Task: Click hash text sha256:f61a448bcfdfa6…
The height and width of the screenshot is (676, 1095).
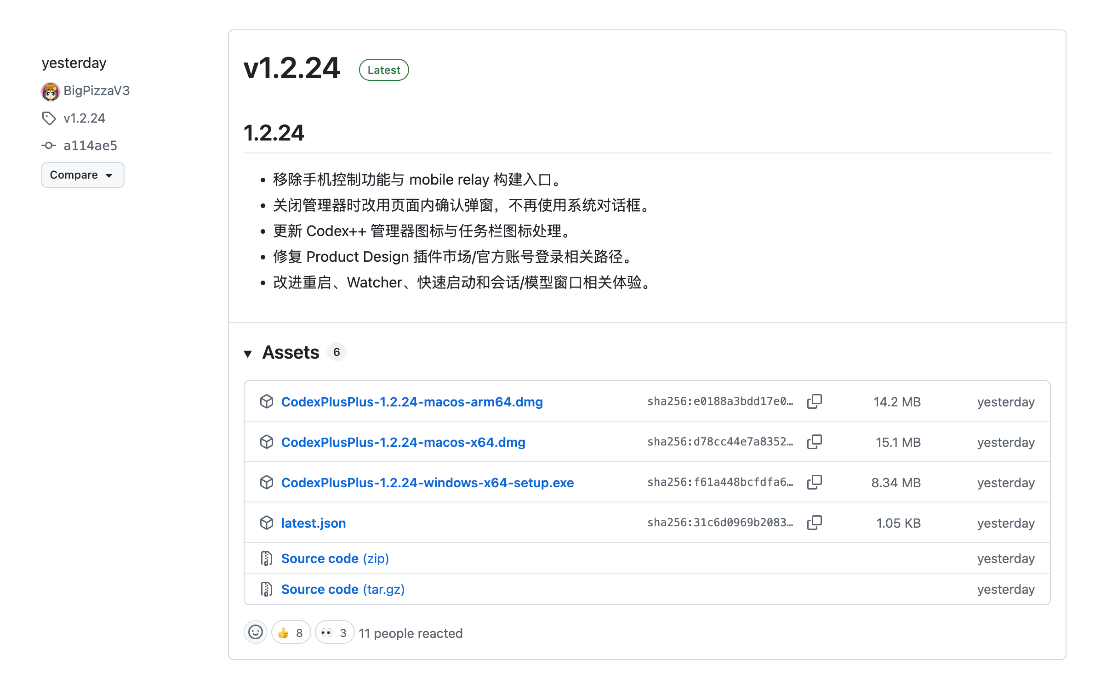Action: point(720,482)
